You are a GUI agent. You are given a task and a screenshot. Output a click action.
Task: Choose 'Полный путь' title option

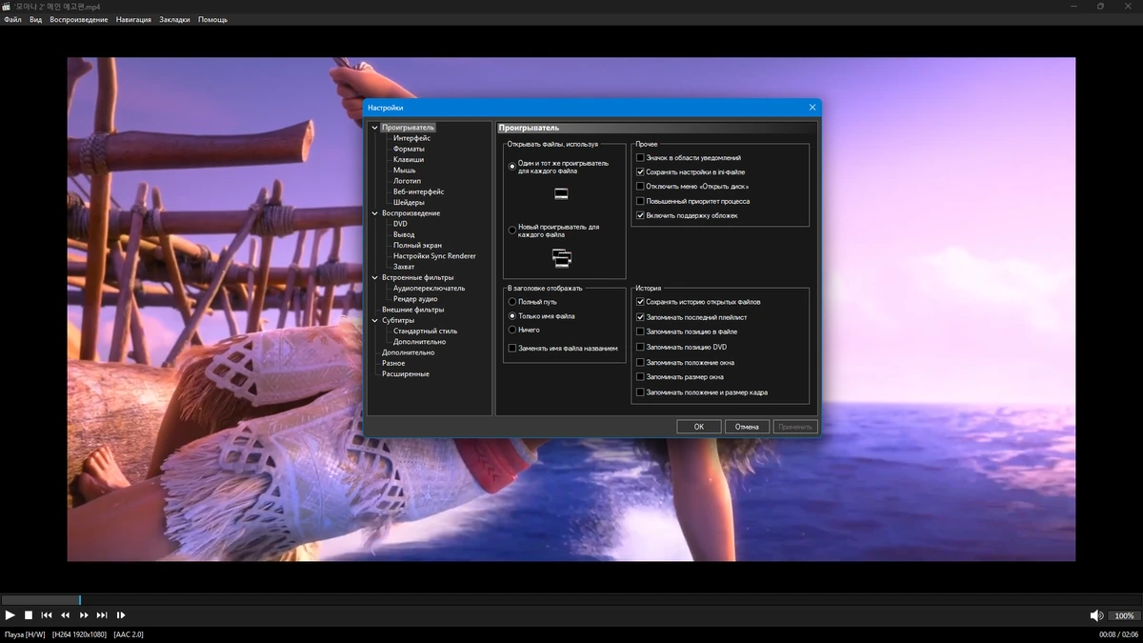tap(512, 302)
